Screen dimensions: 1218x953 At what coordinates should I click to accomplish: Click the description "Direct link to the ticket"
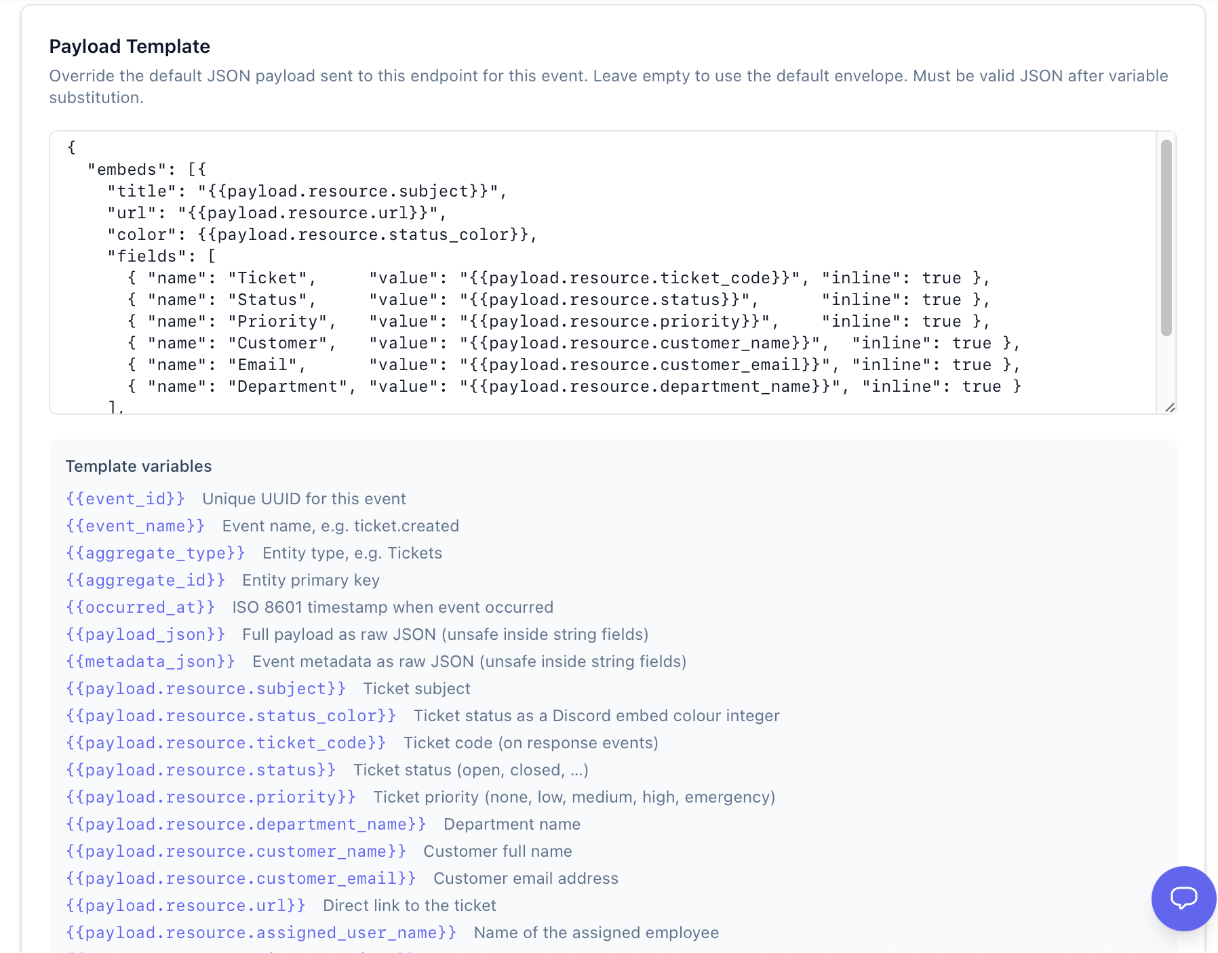click(x=410, y=906)
